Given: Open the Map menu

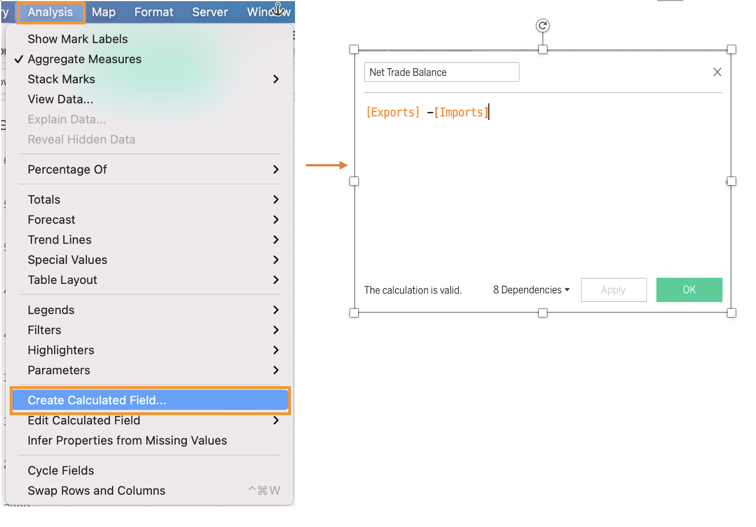Looking at the screenshot, I should (x=103, y=12).
